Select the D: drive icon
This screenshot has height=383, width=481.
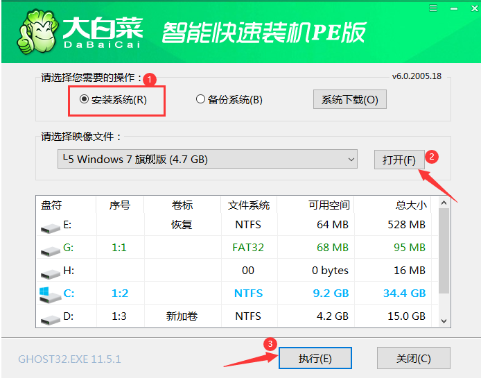50,319
